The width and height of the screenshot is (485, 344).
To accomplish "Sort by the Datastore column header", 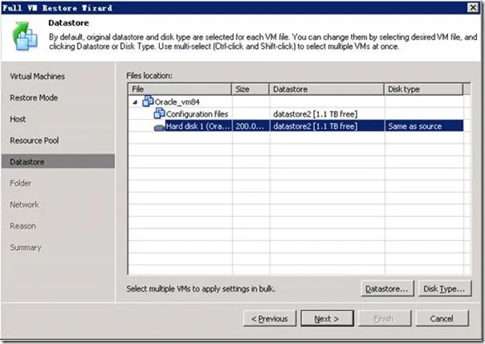I will tap(326, 89).
